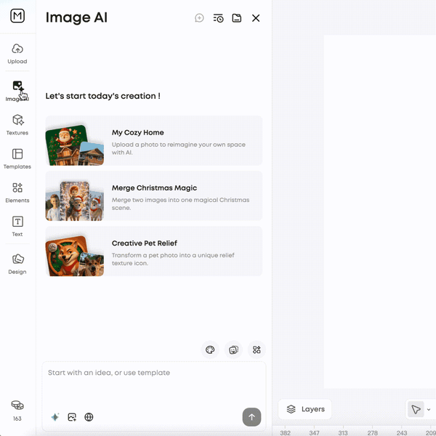This screenshot has height=436, width=436.
Task: Click the sticker face cards icon
Action: (x=233, y=350)
